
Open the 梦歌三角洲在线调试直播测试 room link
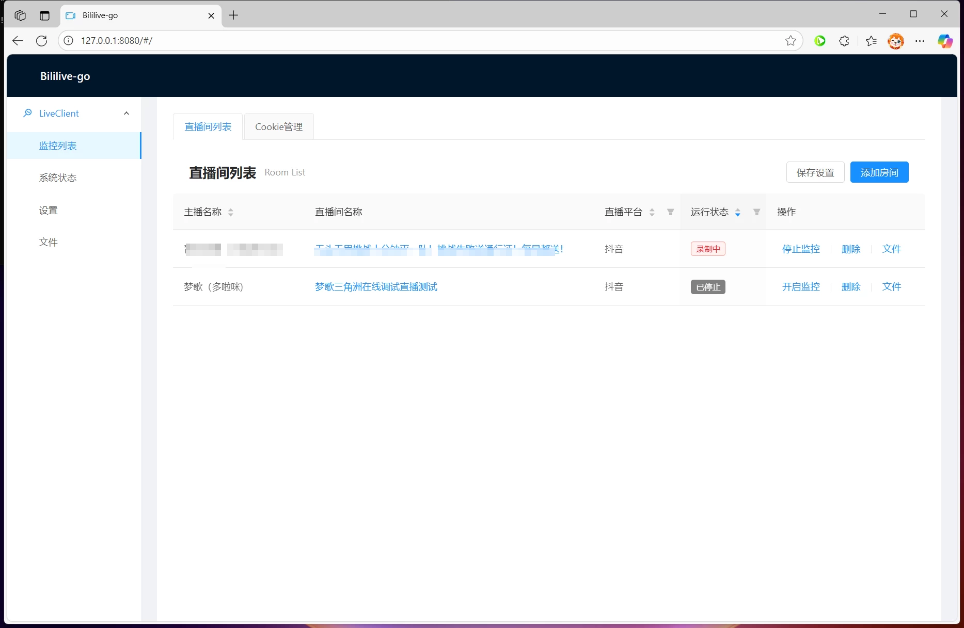(x=376, y=286)
